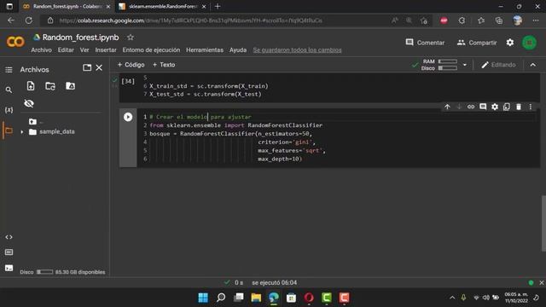Select the sample_data folder
The height and width of the screenshot is (307, 546).
(x=57, y=131)
